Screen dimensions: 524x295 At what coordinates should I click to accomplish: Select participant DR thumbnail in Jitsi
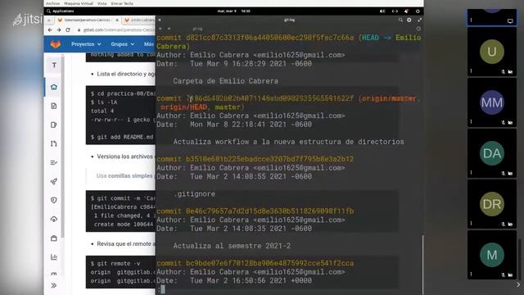pos(491,204)
